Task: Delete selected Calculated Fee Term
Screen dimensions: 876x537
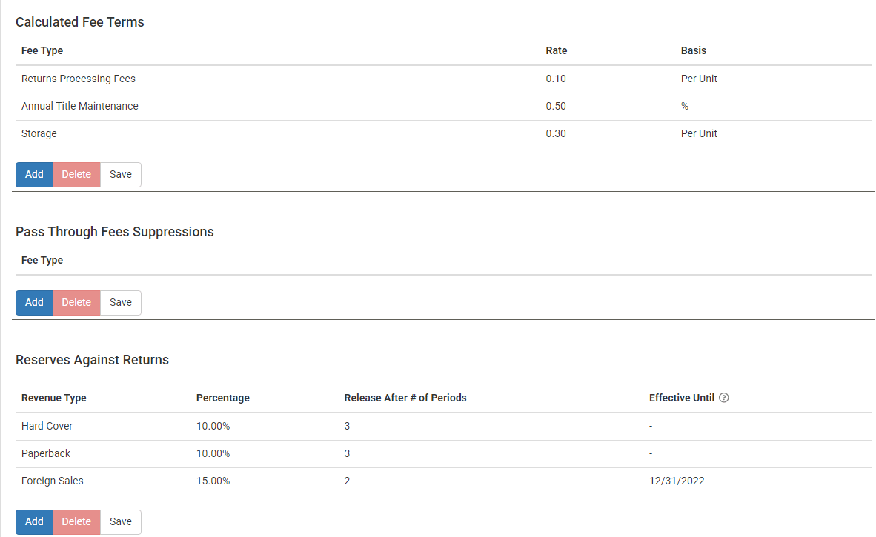Action: coord(76,175)
